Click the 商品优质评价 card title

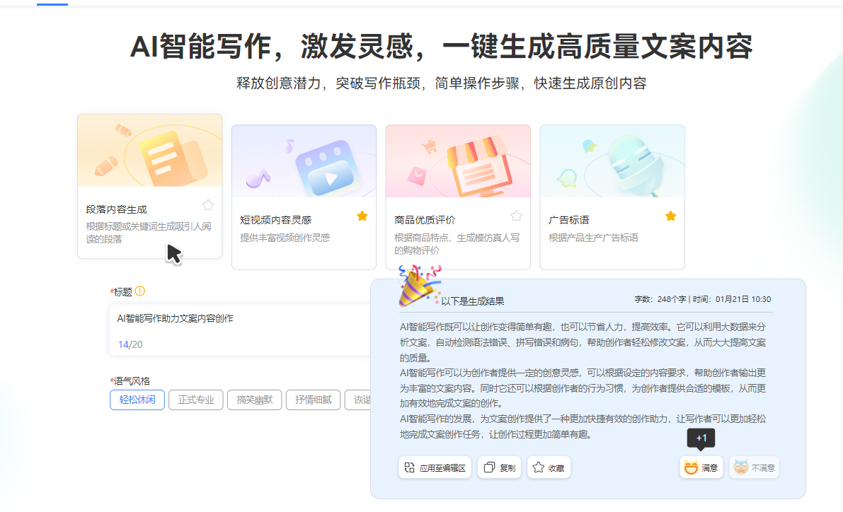coord(425,220)
